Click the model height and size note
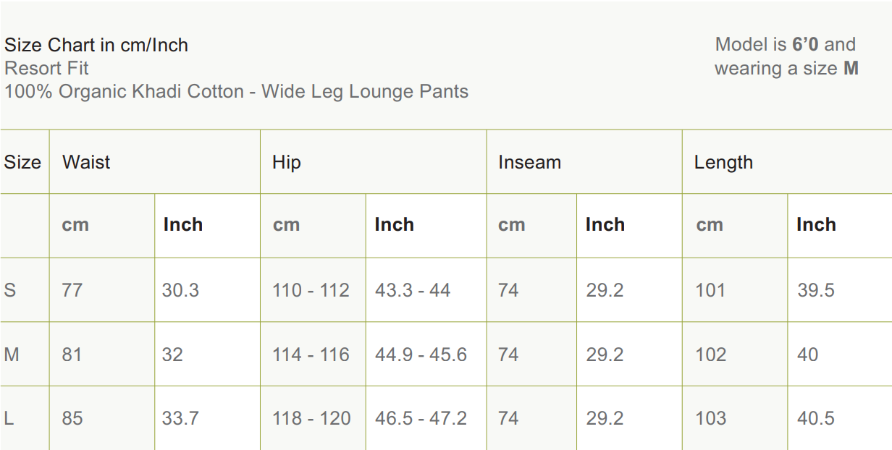The height and width of the screenshot is (450, 892). click(x=786, y=56)
